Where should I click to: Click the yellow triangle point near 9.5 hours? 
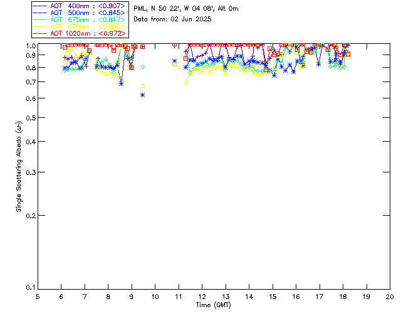pyautogui.click(x=143, y=86)
